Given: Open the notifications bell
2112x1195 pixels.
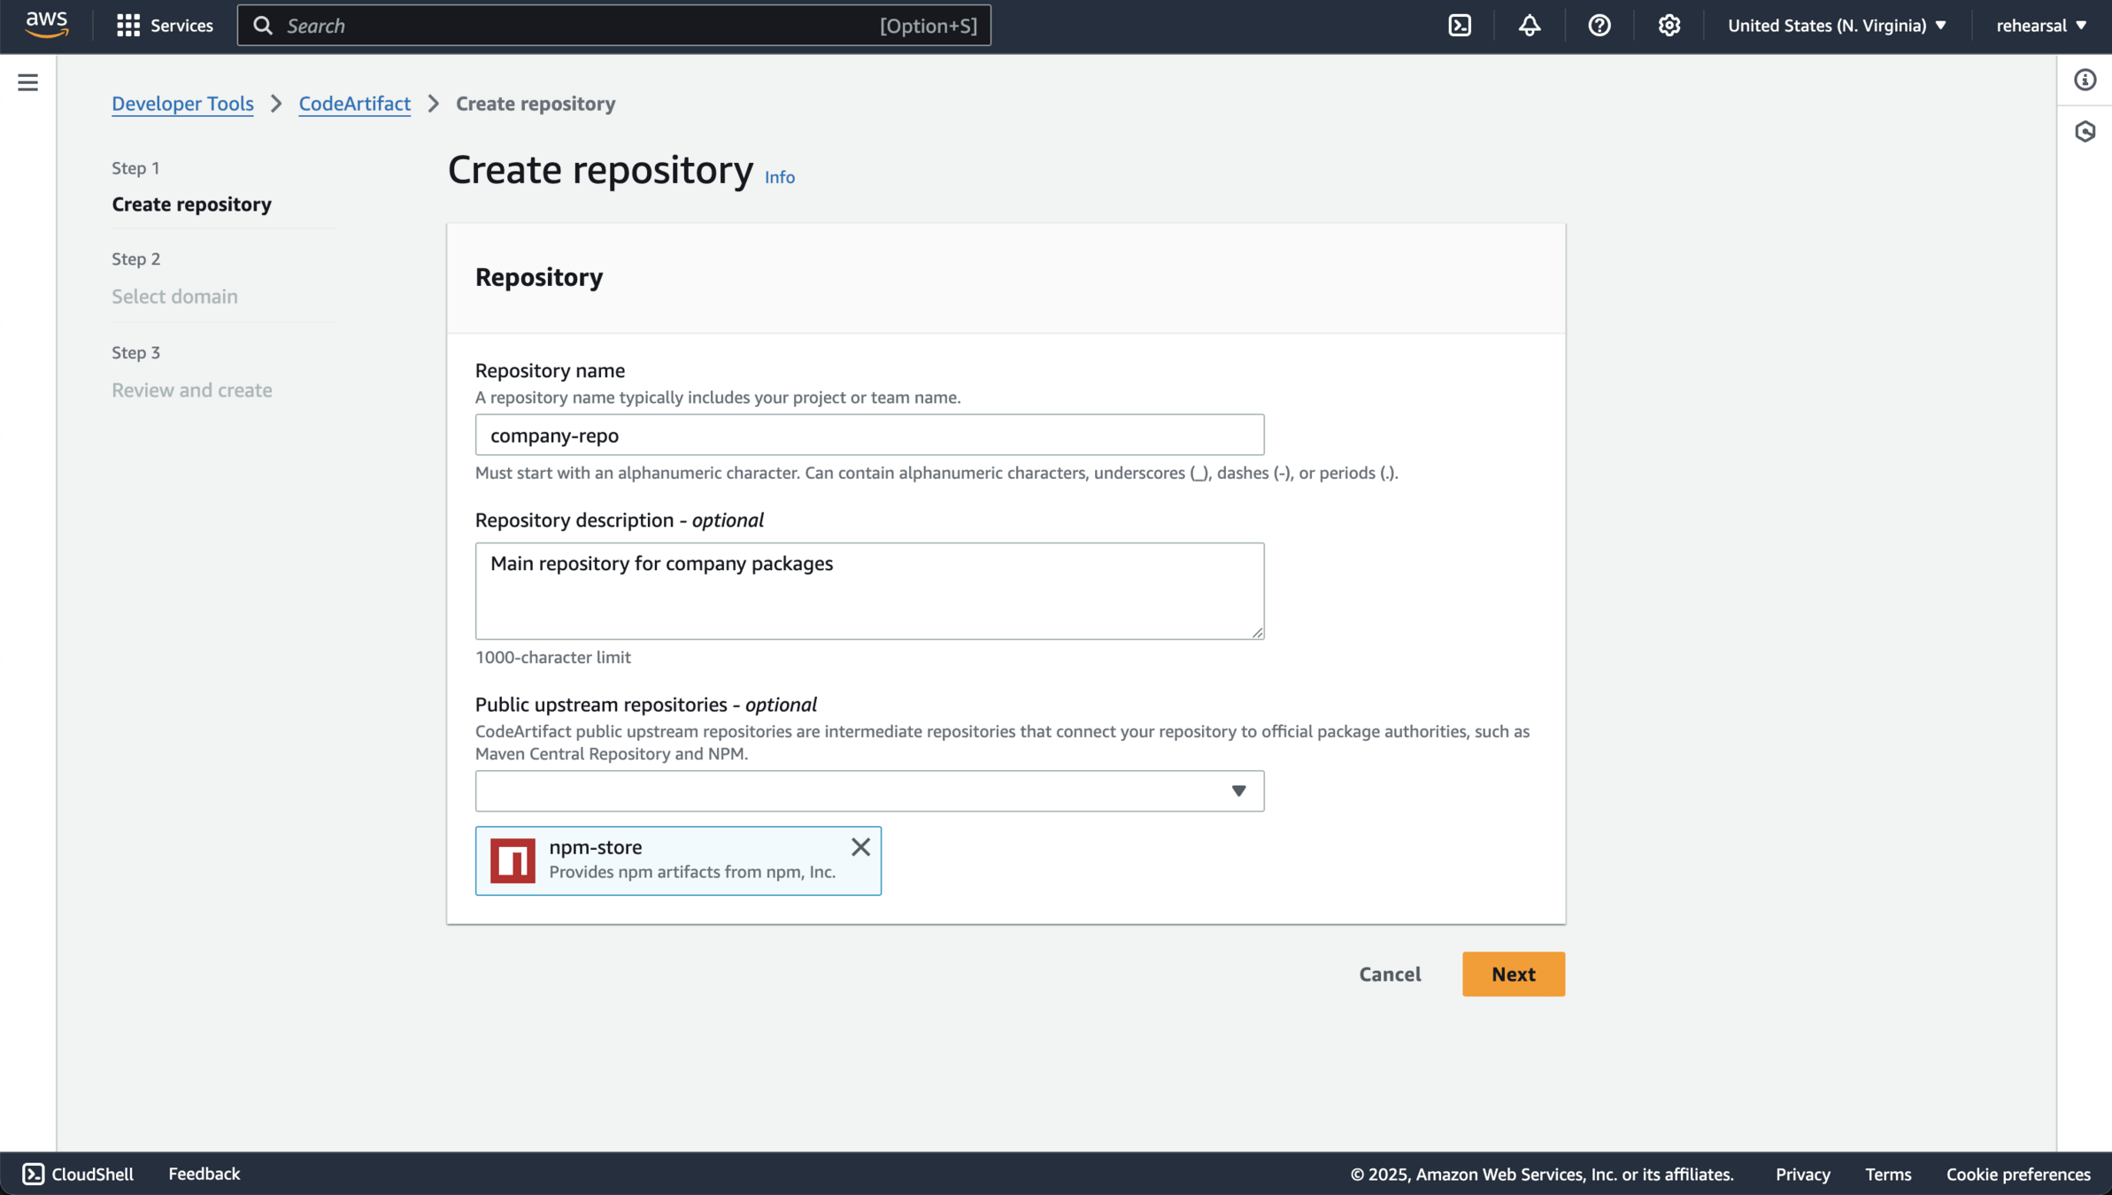Looking at the screenshot, I should [1529, 25].
